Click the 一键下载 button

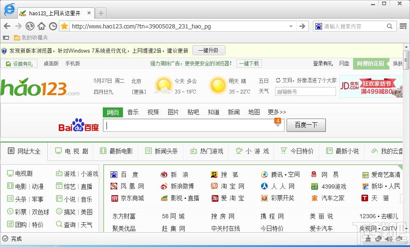249,63
